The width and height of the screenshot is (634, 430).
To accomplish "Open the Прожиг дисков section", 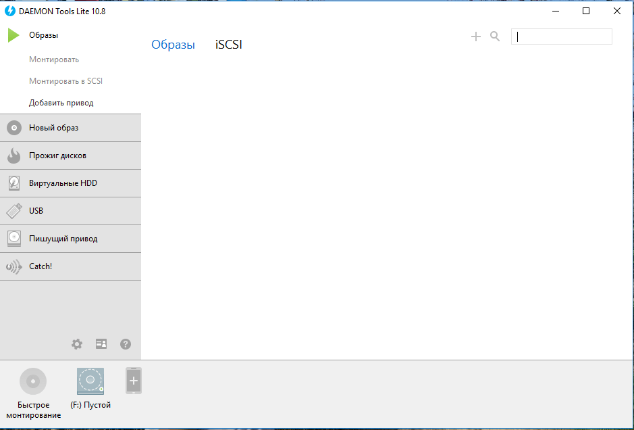I will tap(70, 156).
